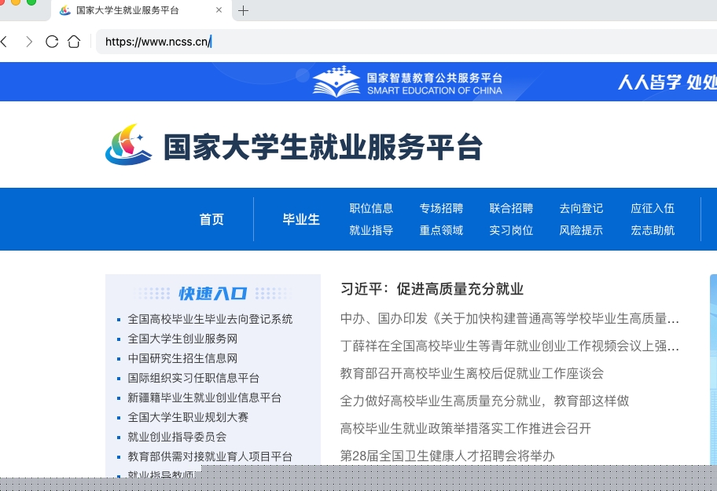This screenshot has height=491, width=717.
Task: Open the 职位信息 link
Action: click(371, 208)
